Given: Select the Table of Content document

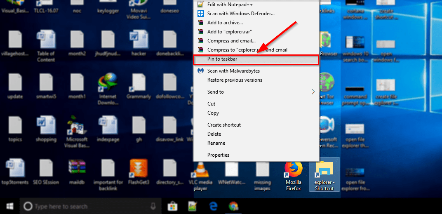Looking at the screenshot, I should pos(46,46).
